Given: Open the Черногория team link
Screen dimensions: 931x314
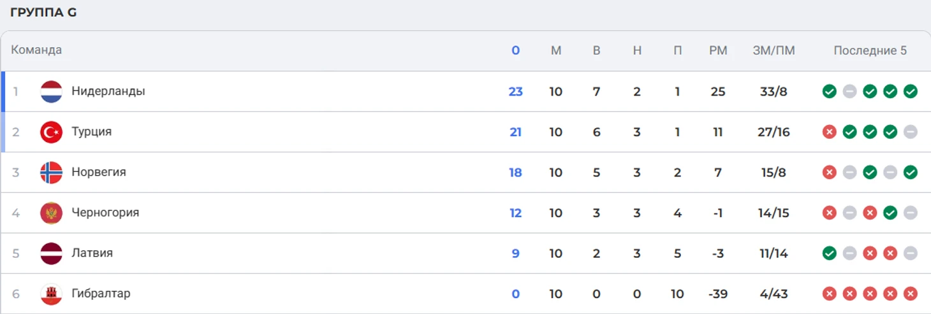Looking at the screenshot, I should pos(105,213).
